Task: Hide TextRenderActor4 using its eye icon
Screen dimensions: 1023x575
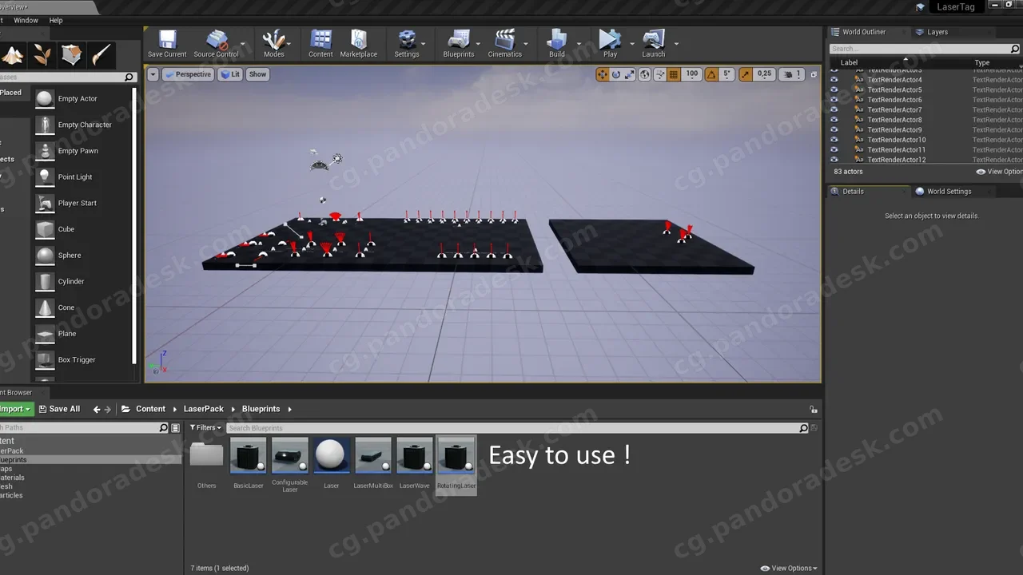Action: click(834, 80)
